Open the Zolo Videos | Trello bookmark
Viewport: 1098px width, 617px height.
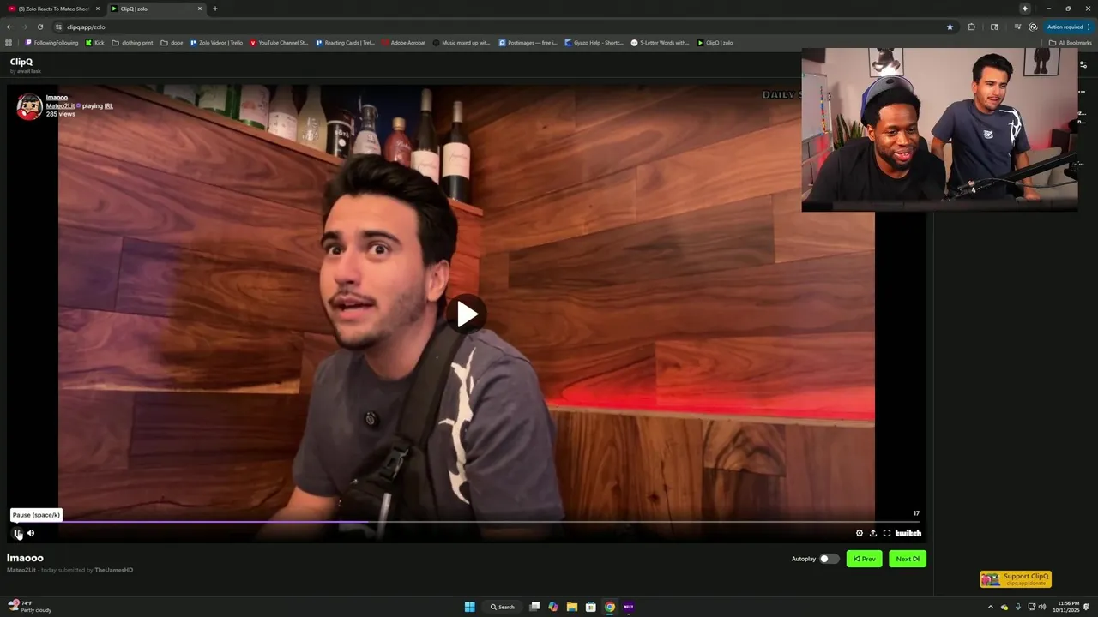pos(216,42)
